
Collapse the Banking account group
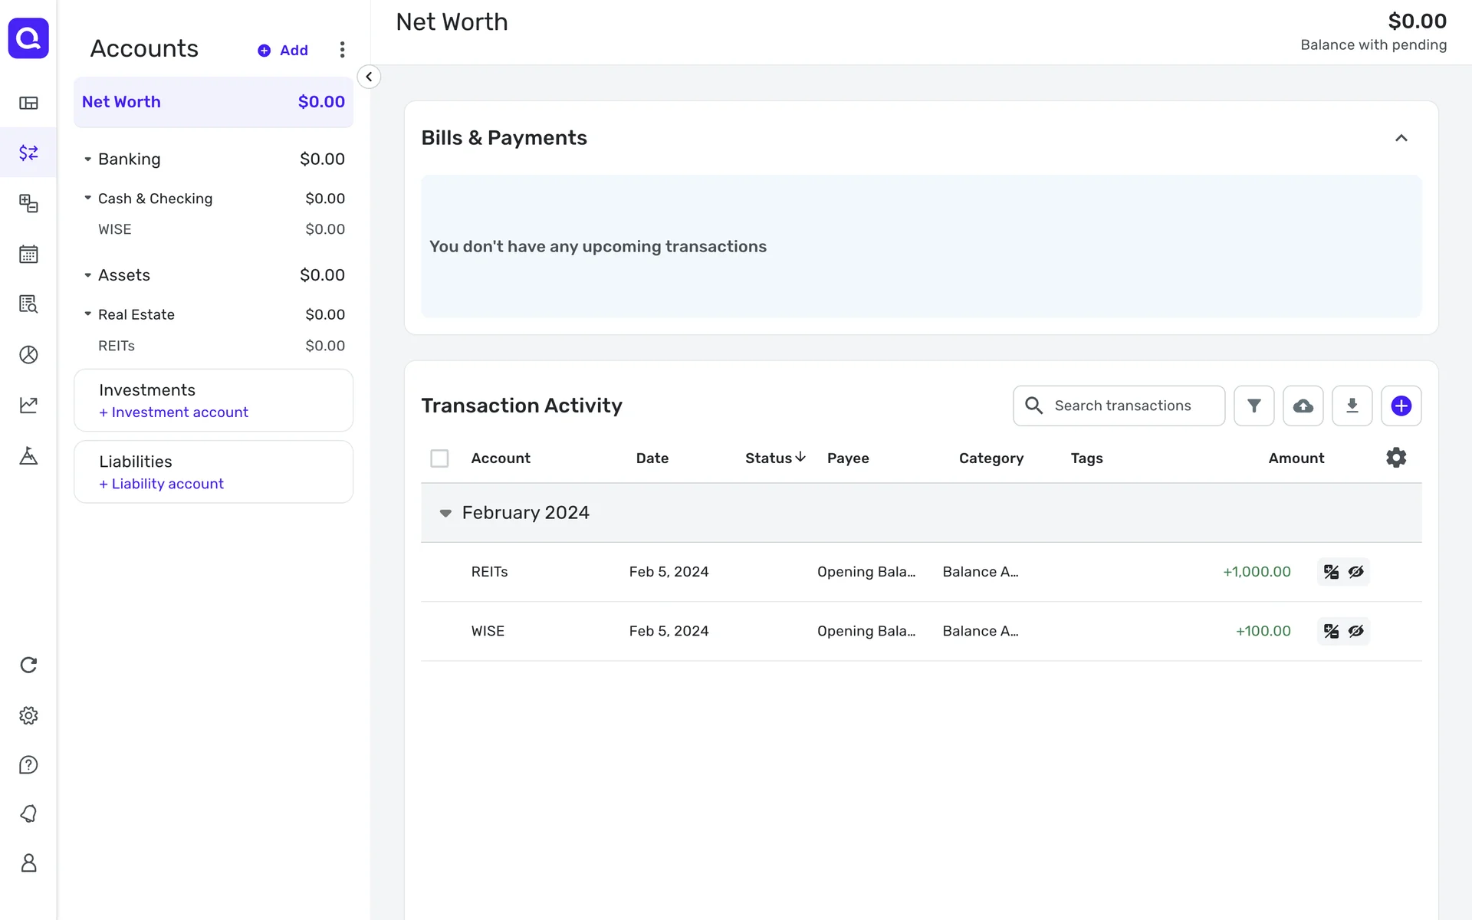tap(87, 159)
